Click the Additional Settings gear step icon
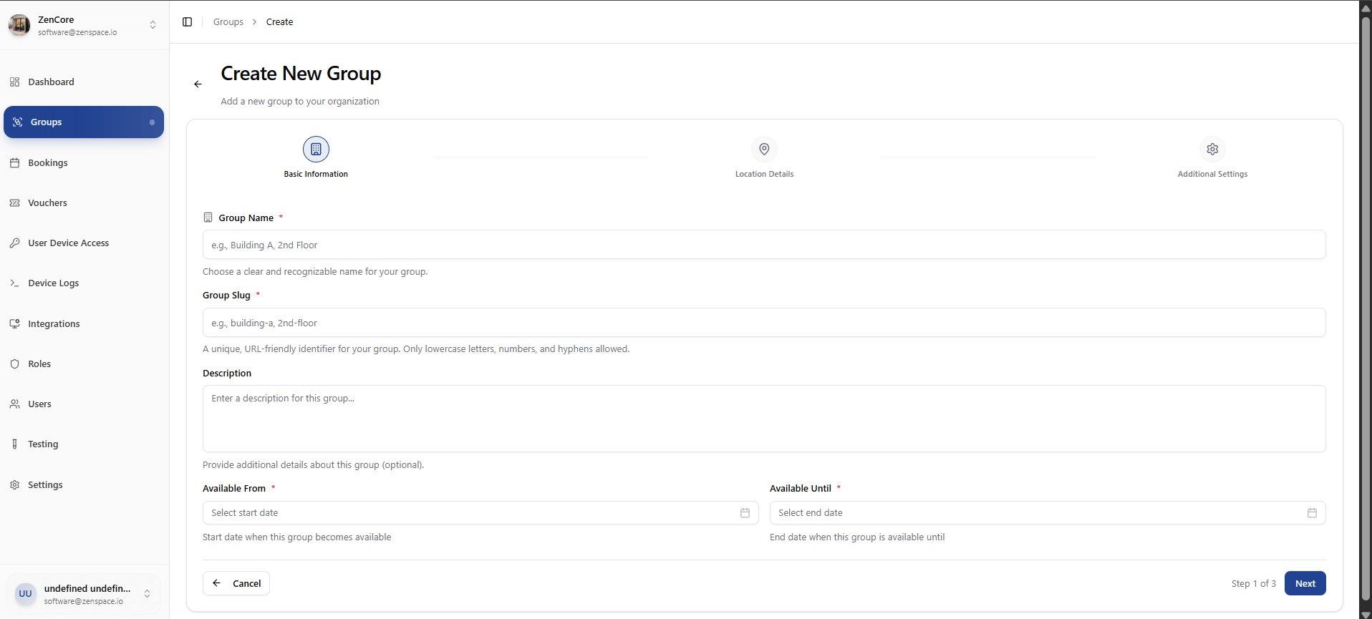 [1212, 149]
